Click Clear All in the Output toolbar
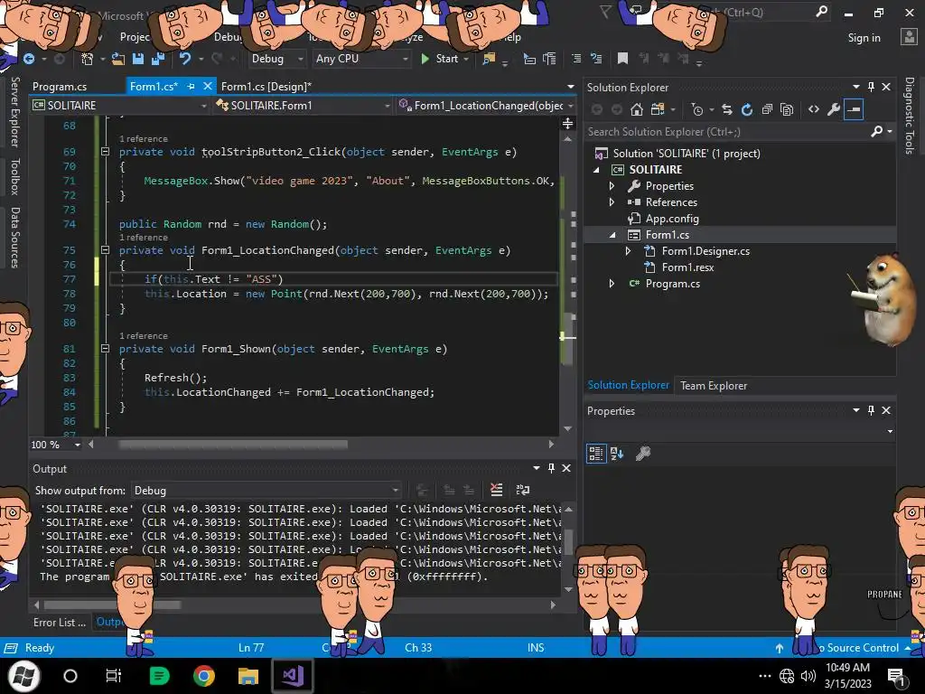Viewport: 925px width, 694px height. pyautogui.click(x=497, y=490)
